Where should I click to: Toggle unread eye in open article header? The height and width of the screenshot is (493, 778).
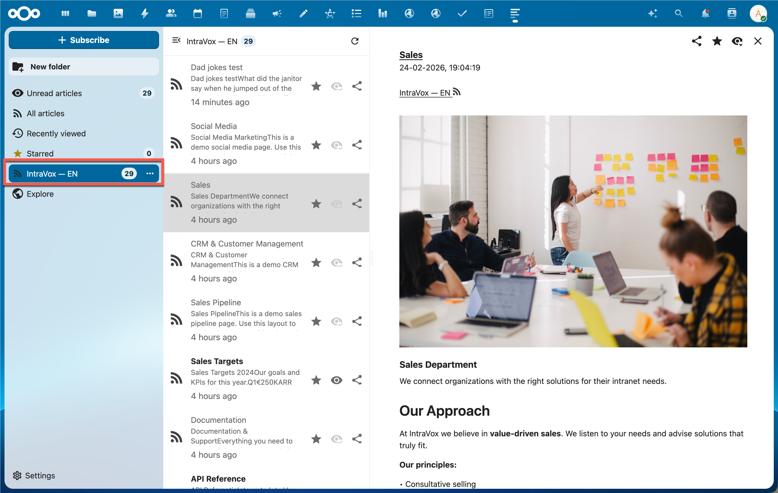(x=737, y=41)
